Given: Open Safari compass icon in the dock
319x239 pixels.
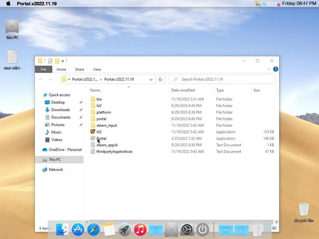Looking at the screenshot, I should pos(93,229).
